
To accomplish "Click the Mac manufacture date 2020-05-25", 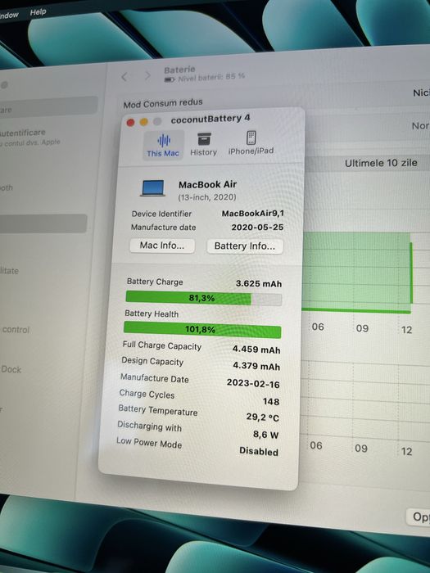I will click(257, 228).
